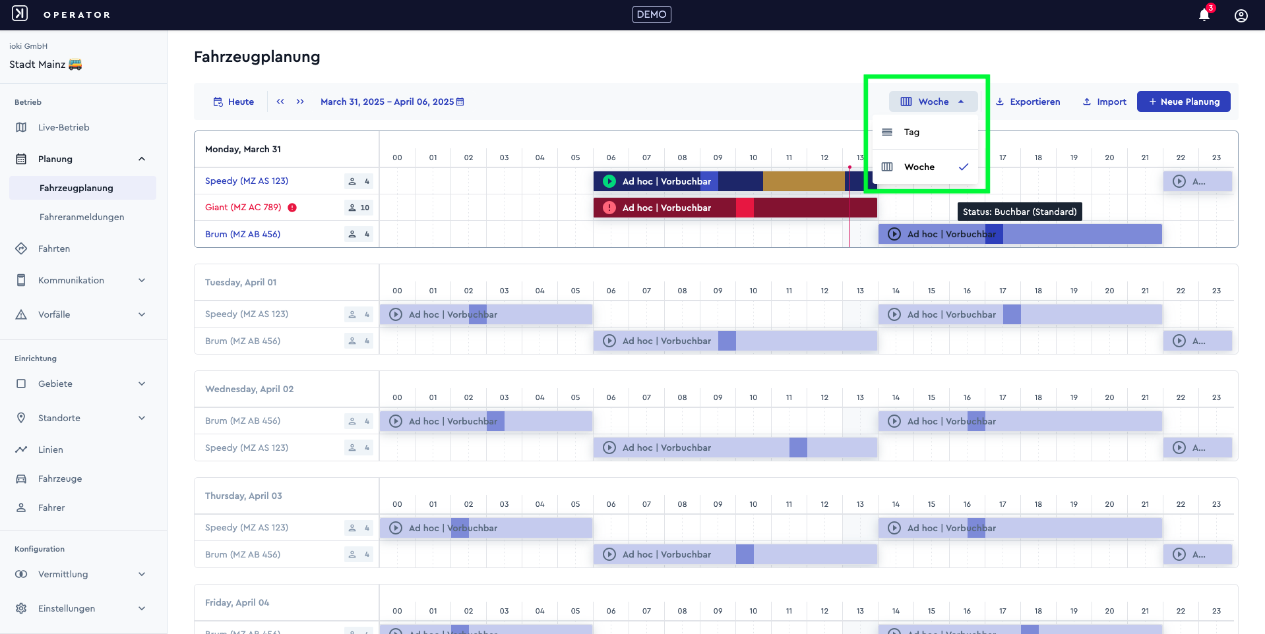
Task: Click the green play icon on Speedy's shift
Action: 609,181
